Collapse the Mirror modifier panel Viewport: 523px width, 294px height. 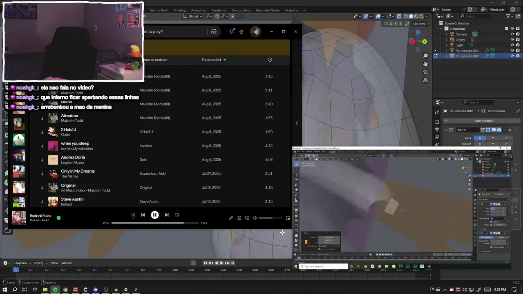pos(446,130)
